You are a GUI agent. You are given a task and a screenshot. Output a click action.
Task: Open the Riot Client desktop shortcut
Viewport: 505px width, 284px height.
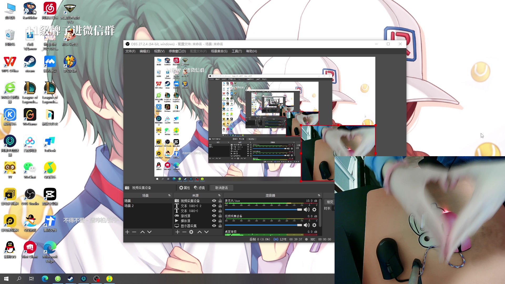tap(30, 250)
